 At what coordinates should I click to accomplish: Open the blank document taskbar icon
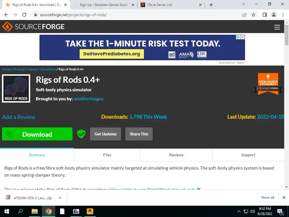pyautogui.click(x=62, y=211)
